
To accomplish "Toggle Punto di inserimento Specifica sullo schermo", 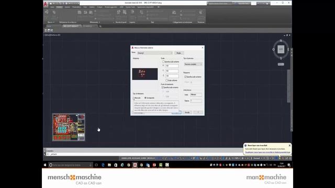I will point(163,87).
